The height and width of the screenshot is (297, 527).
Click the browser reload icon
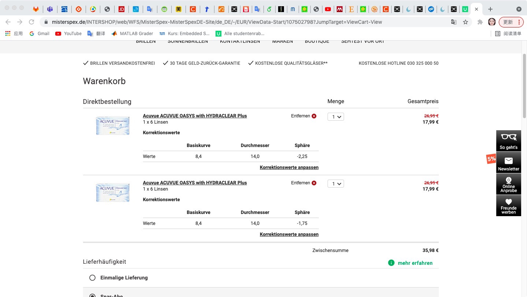[31, 22]
